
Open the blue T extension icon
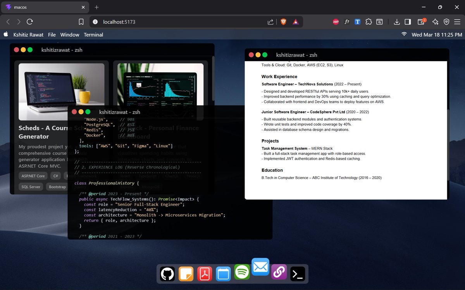pos(358,22)
